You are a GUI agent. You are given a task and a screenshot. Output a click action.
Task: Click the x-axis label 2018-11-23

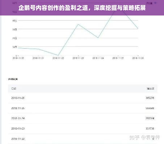pos(78,58)
